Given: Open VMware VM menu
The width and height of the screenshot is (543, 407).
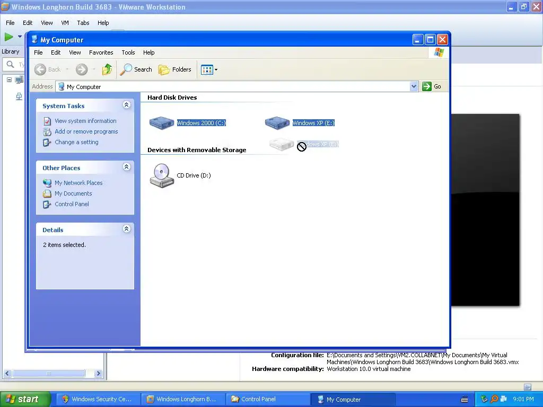Looking at the screenshot, I should point(65,23).
